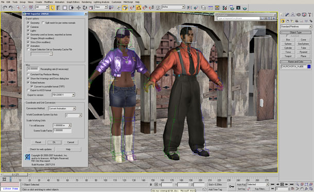Open the Modifiers menu
This screenshot has width=314, height=192.
tap(48, 2)
